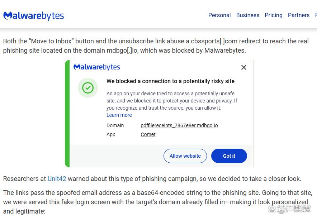Viewport: 317px width, 220px height.
Task: Click the App label in the popup
Action: tap(111, 135)
